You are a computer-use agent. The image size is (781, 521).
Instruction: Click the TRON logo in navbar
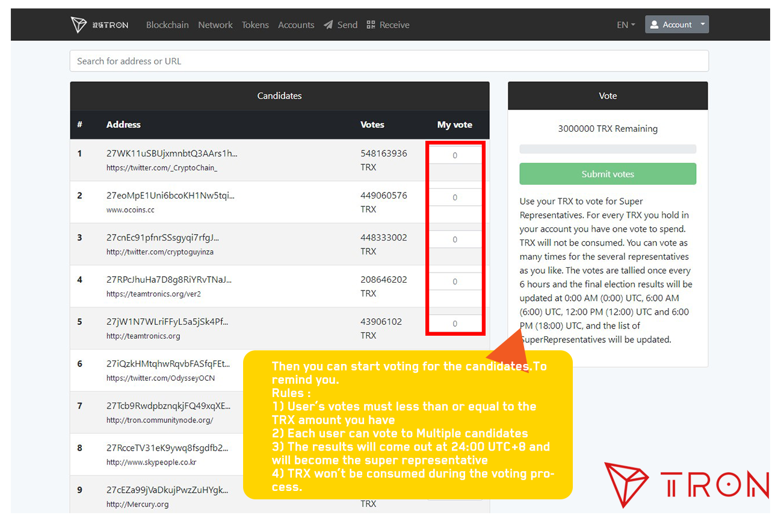(99, 25)
